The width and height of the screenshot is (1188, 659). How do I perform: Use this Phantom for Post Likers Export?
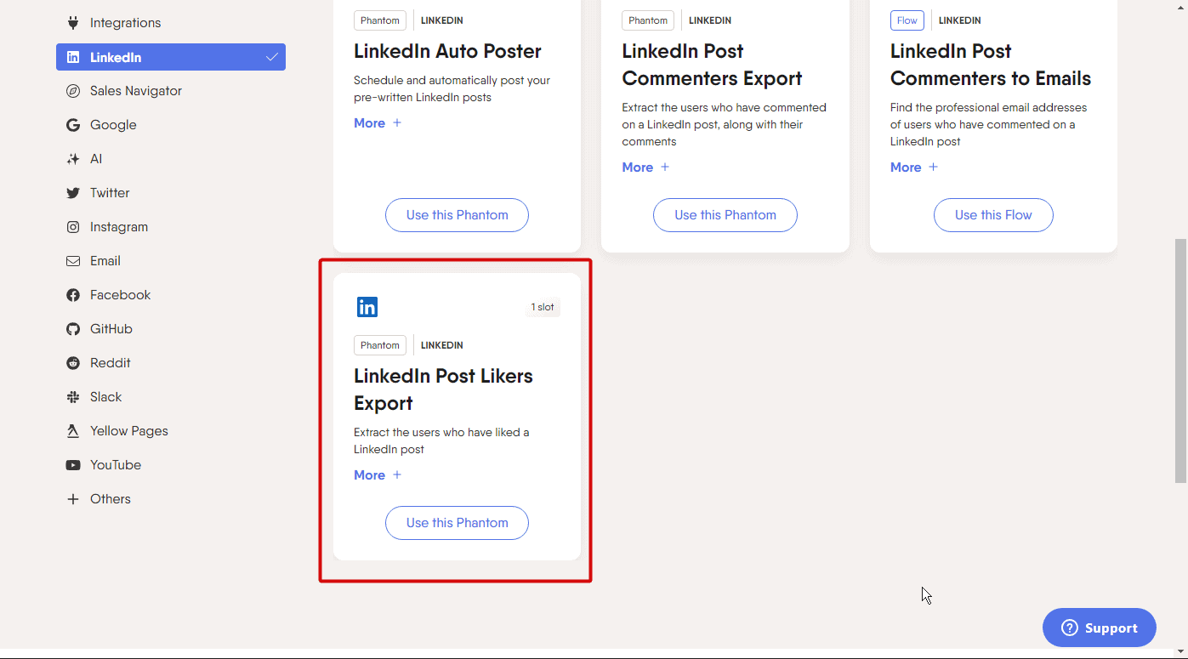click(457, 523)
